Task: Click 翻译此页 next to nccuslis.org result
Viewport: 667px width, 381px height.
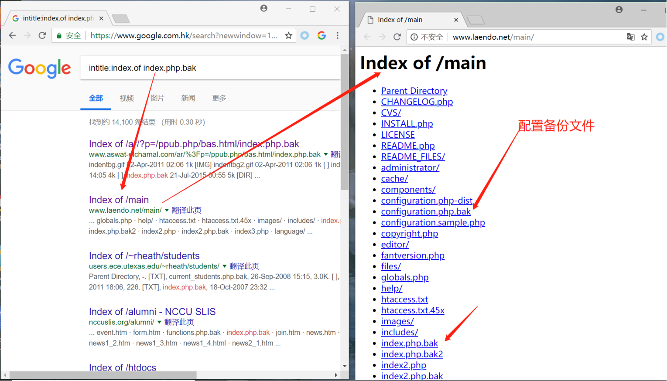Action: [179, 322]
